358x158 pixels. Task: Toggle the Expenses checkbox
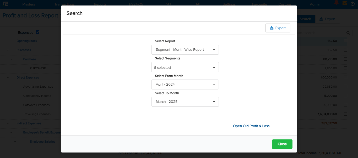[38, 32]
